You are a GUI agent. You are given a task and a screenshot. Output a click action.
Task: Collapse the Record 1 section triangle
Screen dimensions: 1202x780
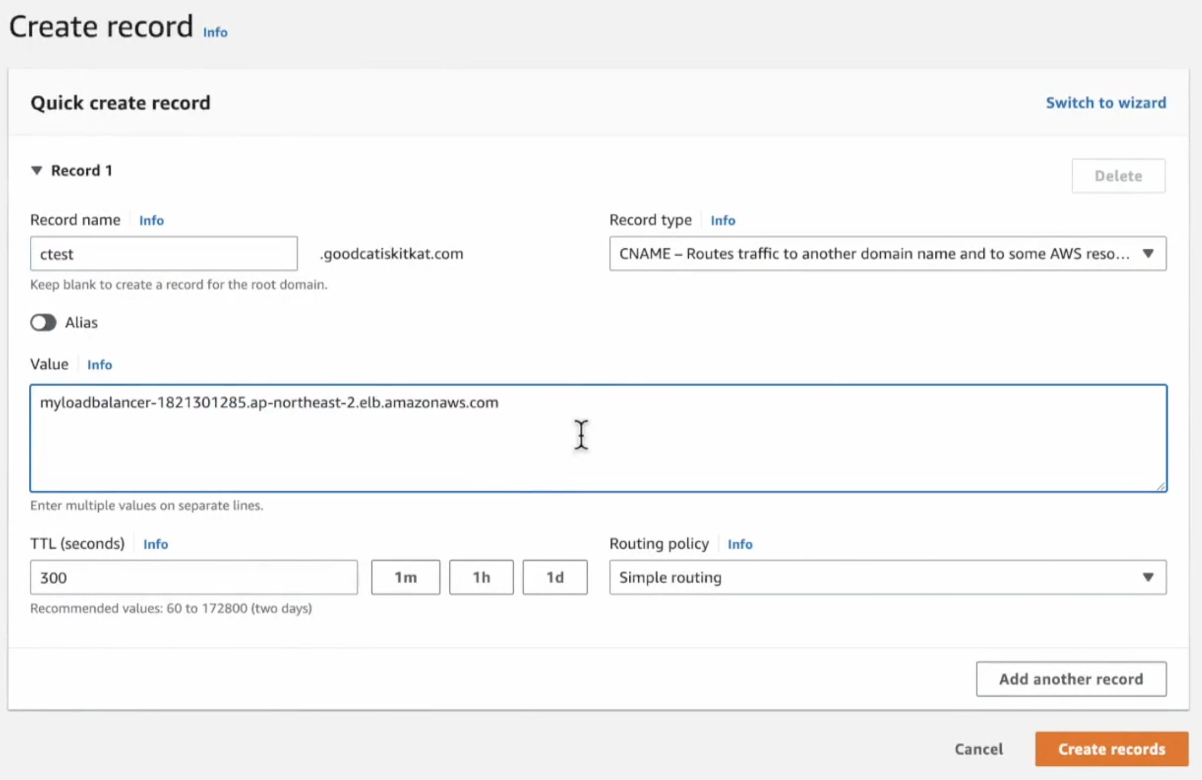37,171
